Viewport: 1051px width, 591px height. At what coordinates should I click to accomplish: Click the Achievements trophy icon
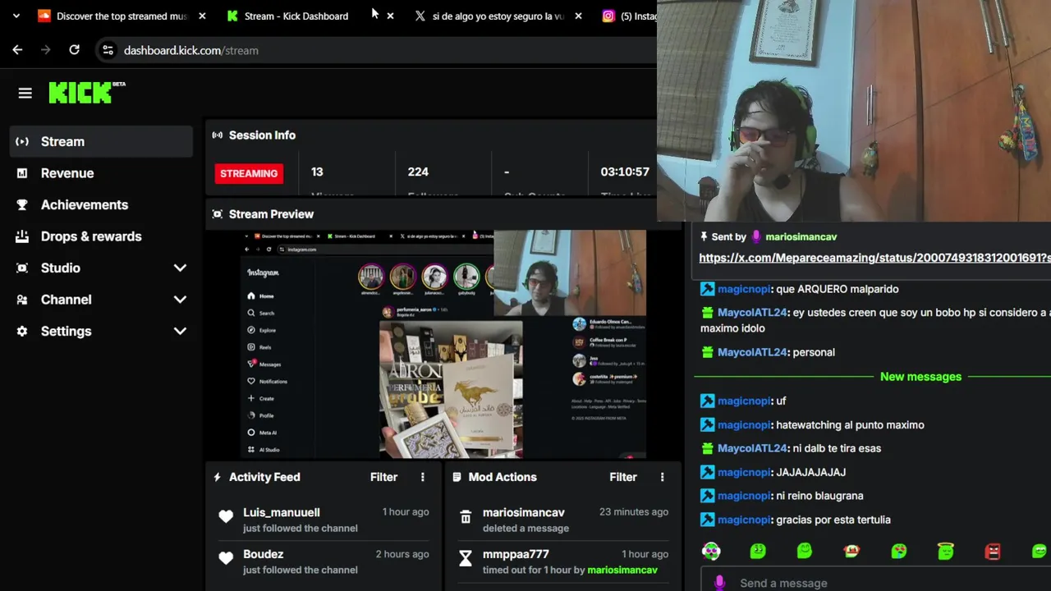tap(22, 204)
